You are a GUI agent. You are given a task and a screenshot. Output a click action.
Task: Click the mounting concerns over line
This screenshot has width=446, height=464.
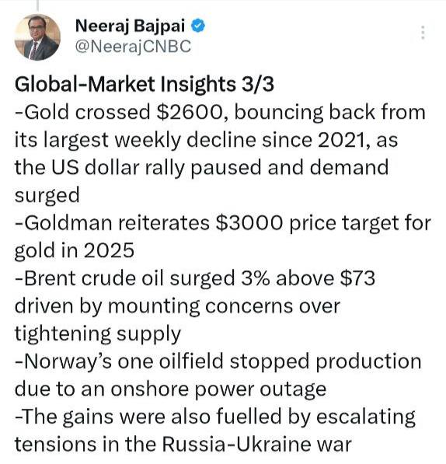click(177, 306)
